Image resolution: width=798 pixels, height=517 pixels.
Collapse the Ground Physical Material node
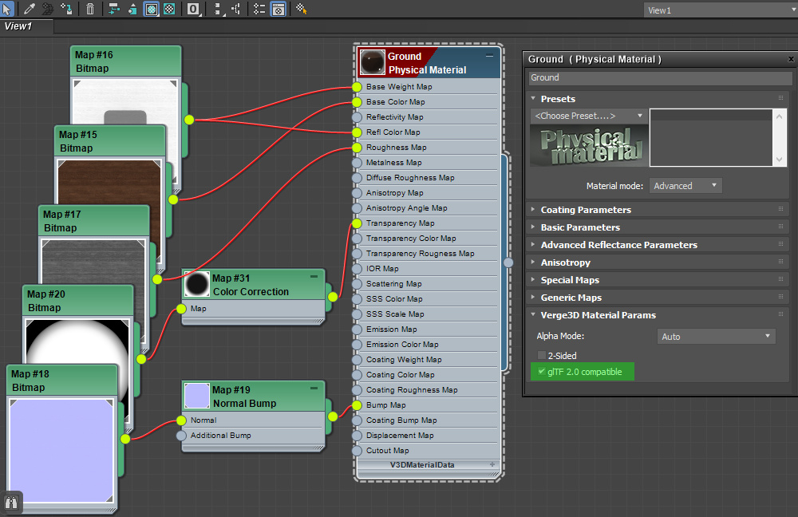point(489,56)
